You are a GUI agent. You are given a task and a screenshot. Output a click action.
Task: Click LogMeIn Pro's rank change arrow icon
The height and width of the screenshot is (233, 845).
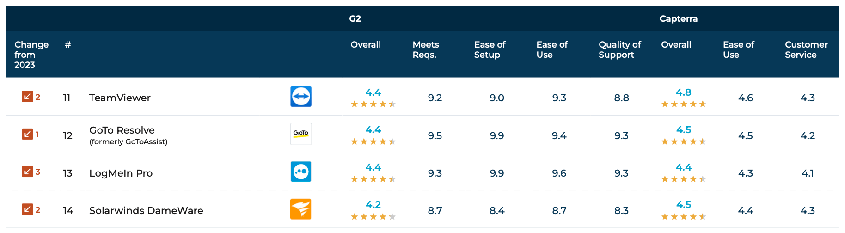point(27,172)
